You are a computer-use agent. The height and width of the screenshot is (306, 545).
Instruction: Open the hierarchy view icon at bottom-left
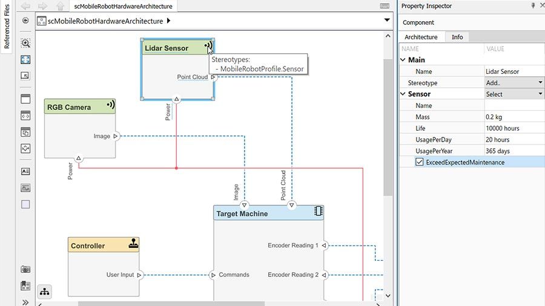(45, 291)
